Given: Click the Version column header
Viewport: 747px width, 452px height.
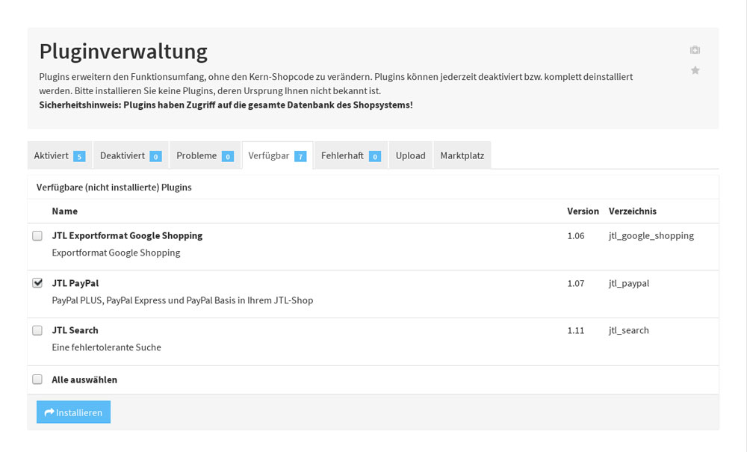Looking at the screenshot, I should pos(583,211).
